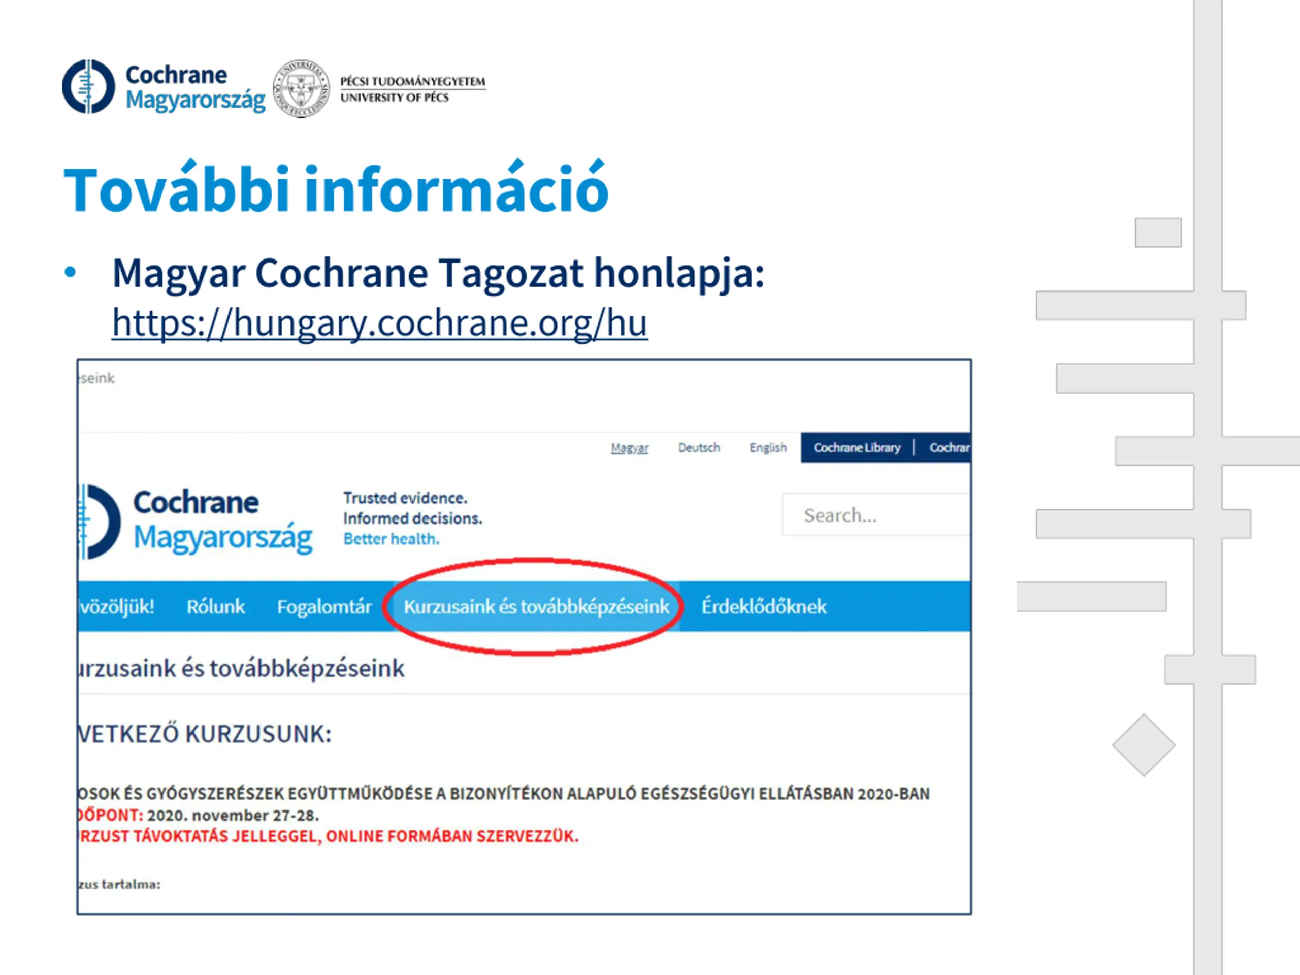Screen dimensions: 1300x975
Task: Open the Érdeklődőknek menu item
Action: coord(763,606)
